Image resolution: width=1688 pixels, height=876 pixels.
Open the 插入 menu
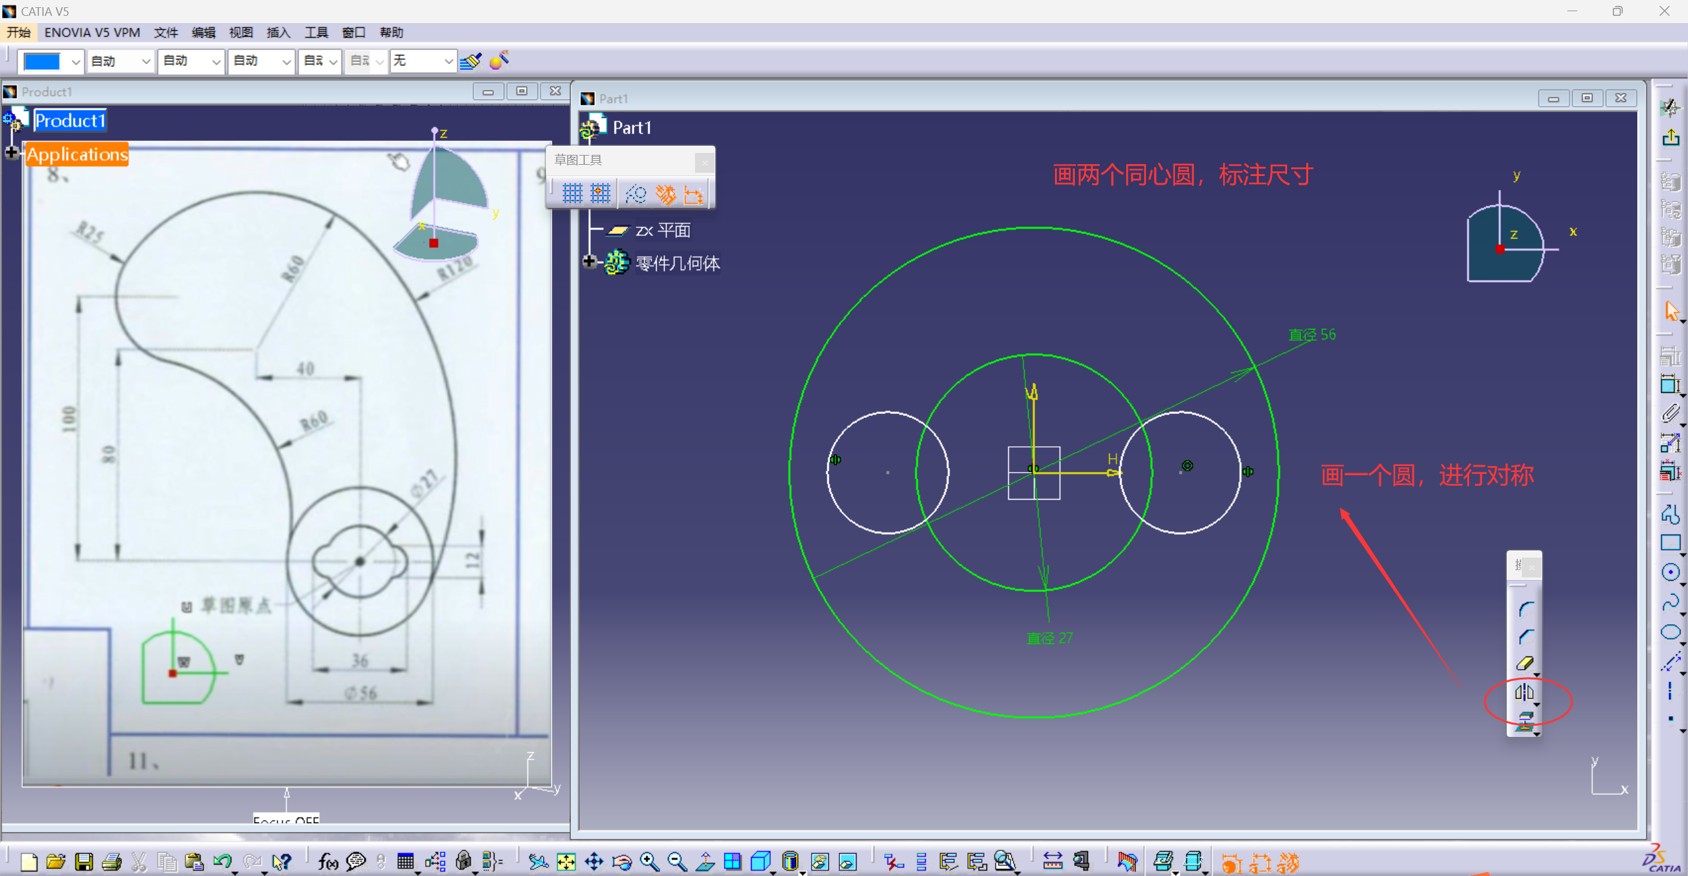278,32
